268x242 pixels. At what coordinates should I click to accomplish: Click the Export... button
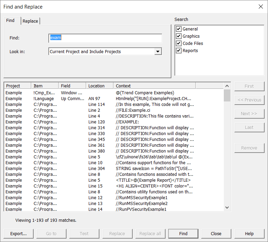tap(19, 234)
